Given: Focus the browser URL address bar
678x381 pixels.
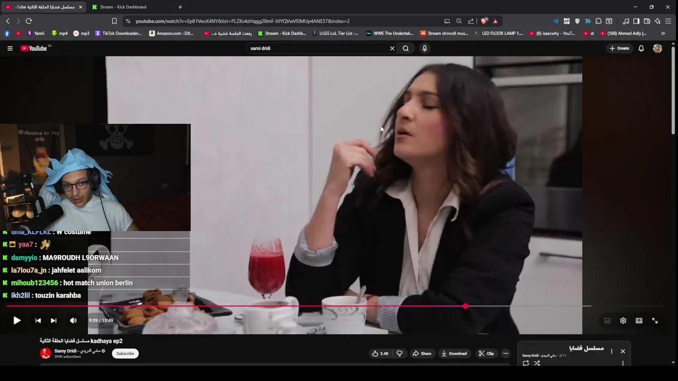Looking at the screenshot, I should click(286, 21).
